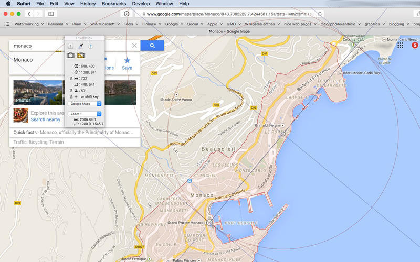
Task: Click the Grand Prix de Monaco marker
Action: coord(207,222)
